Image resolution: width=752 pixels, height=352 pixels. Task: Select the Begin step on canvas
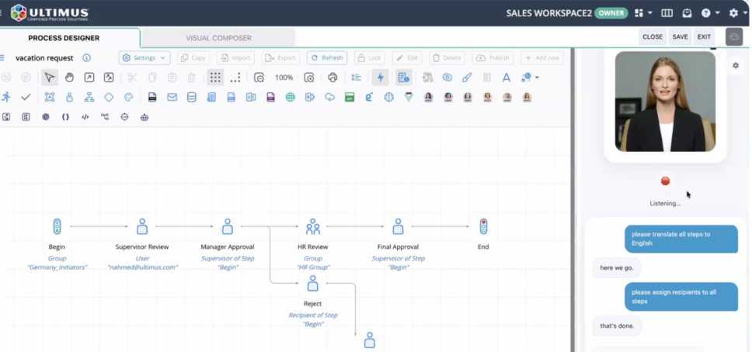57,226
